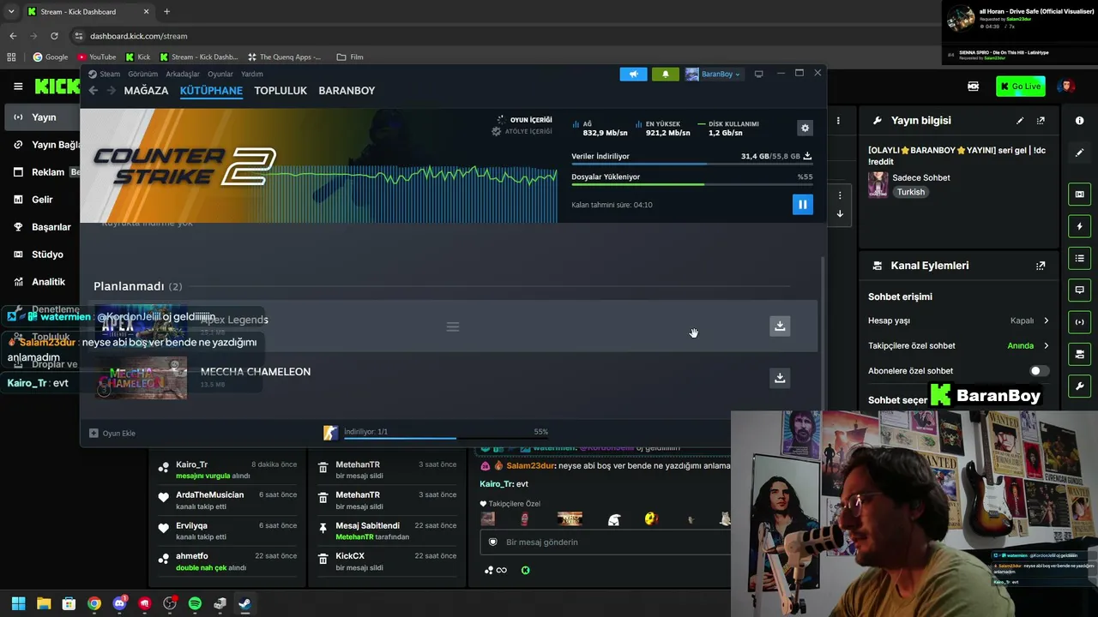The image size is (1098, 617).
Task: Click the Turkish language tag
Action: click(911, 192)
